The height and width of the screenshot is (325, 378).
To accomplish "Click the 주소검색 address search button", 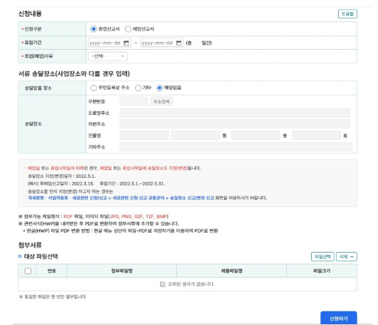I will (x=161, y=102).
